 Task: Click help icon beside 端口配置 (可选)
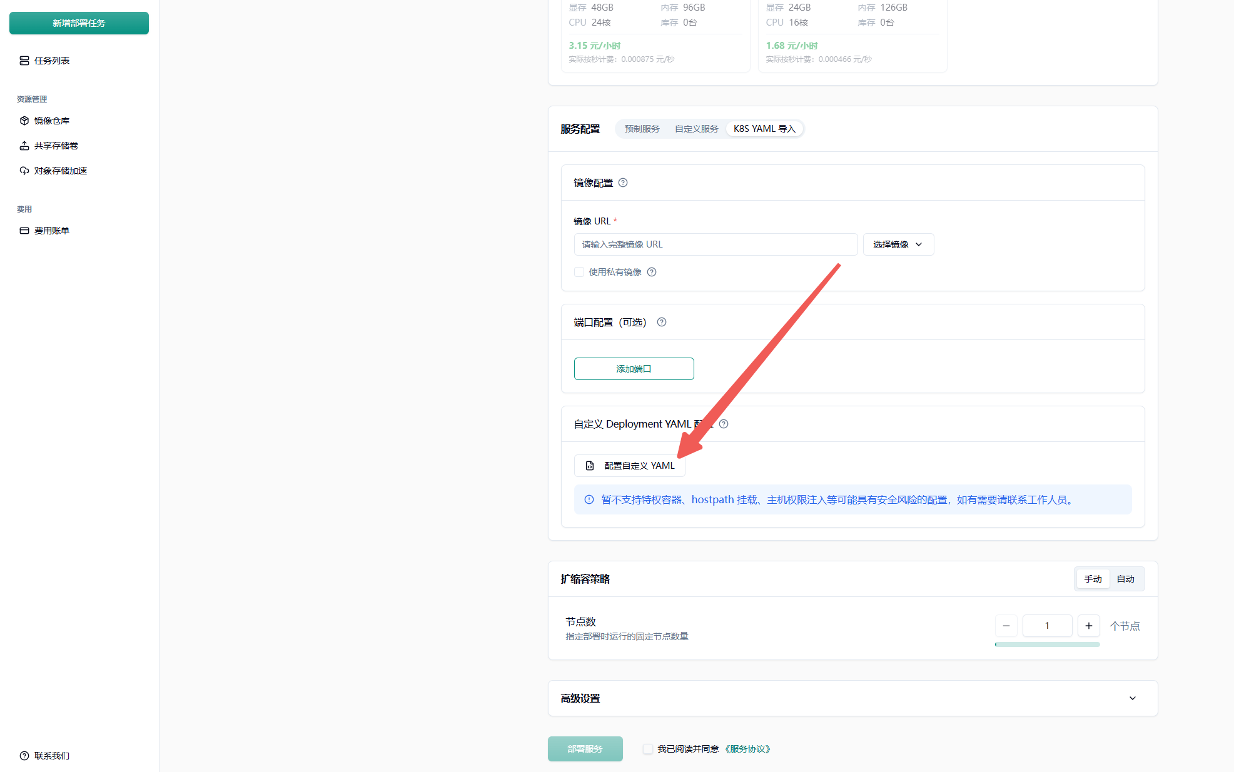662,322
